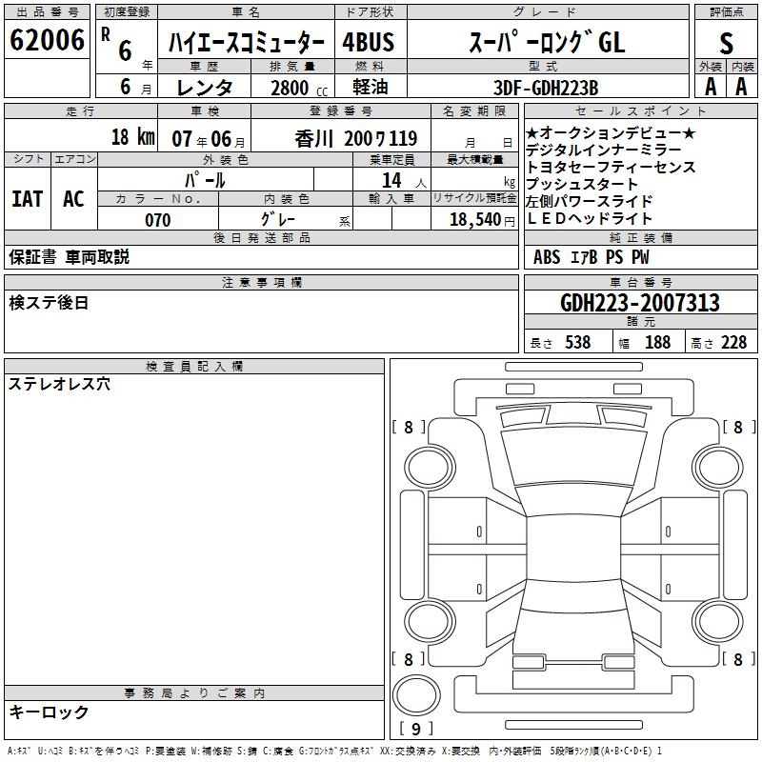Screen dimensions: 762x762
Task: Click the [9] label below spare tire
Action: tap(415, 730)
